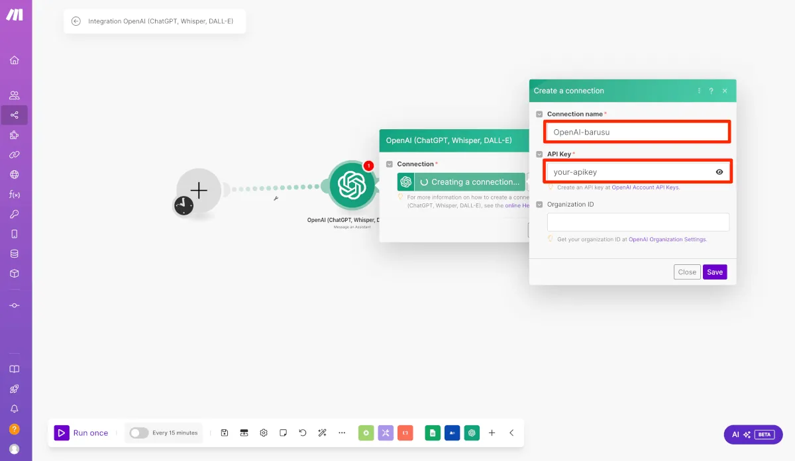
Task: Open Data stores in sidebar
Action: click(15, 254)
